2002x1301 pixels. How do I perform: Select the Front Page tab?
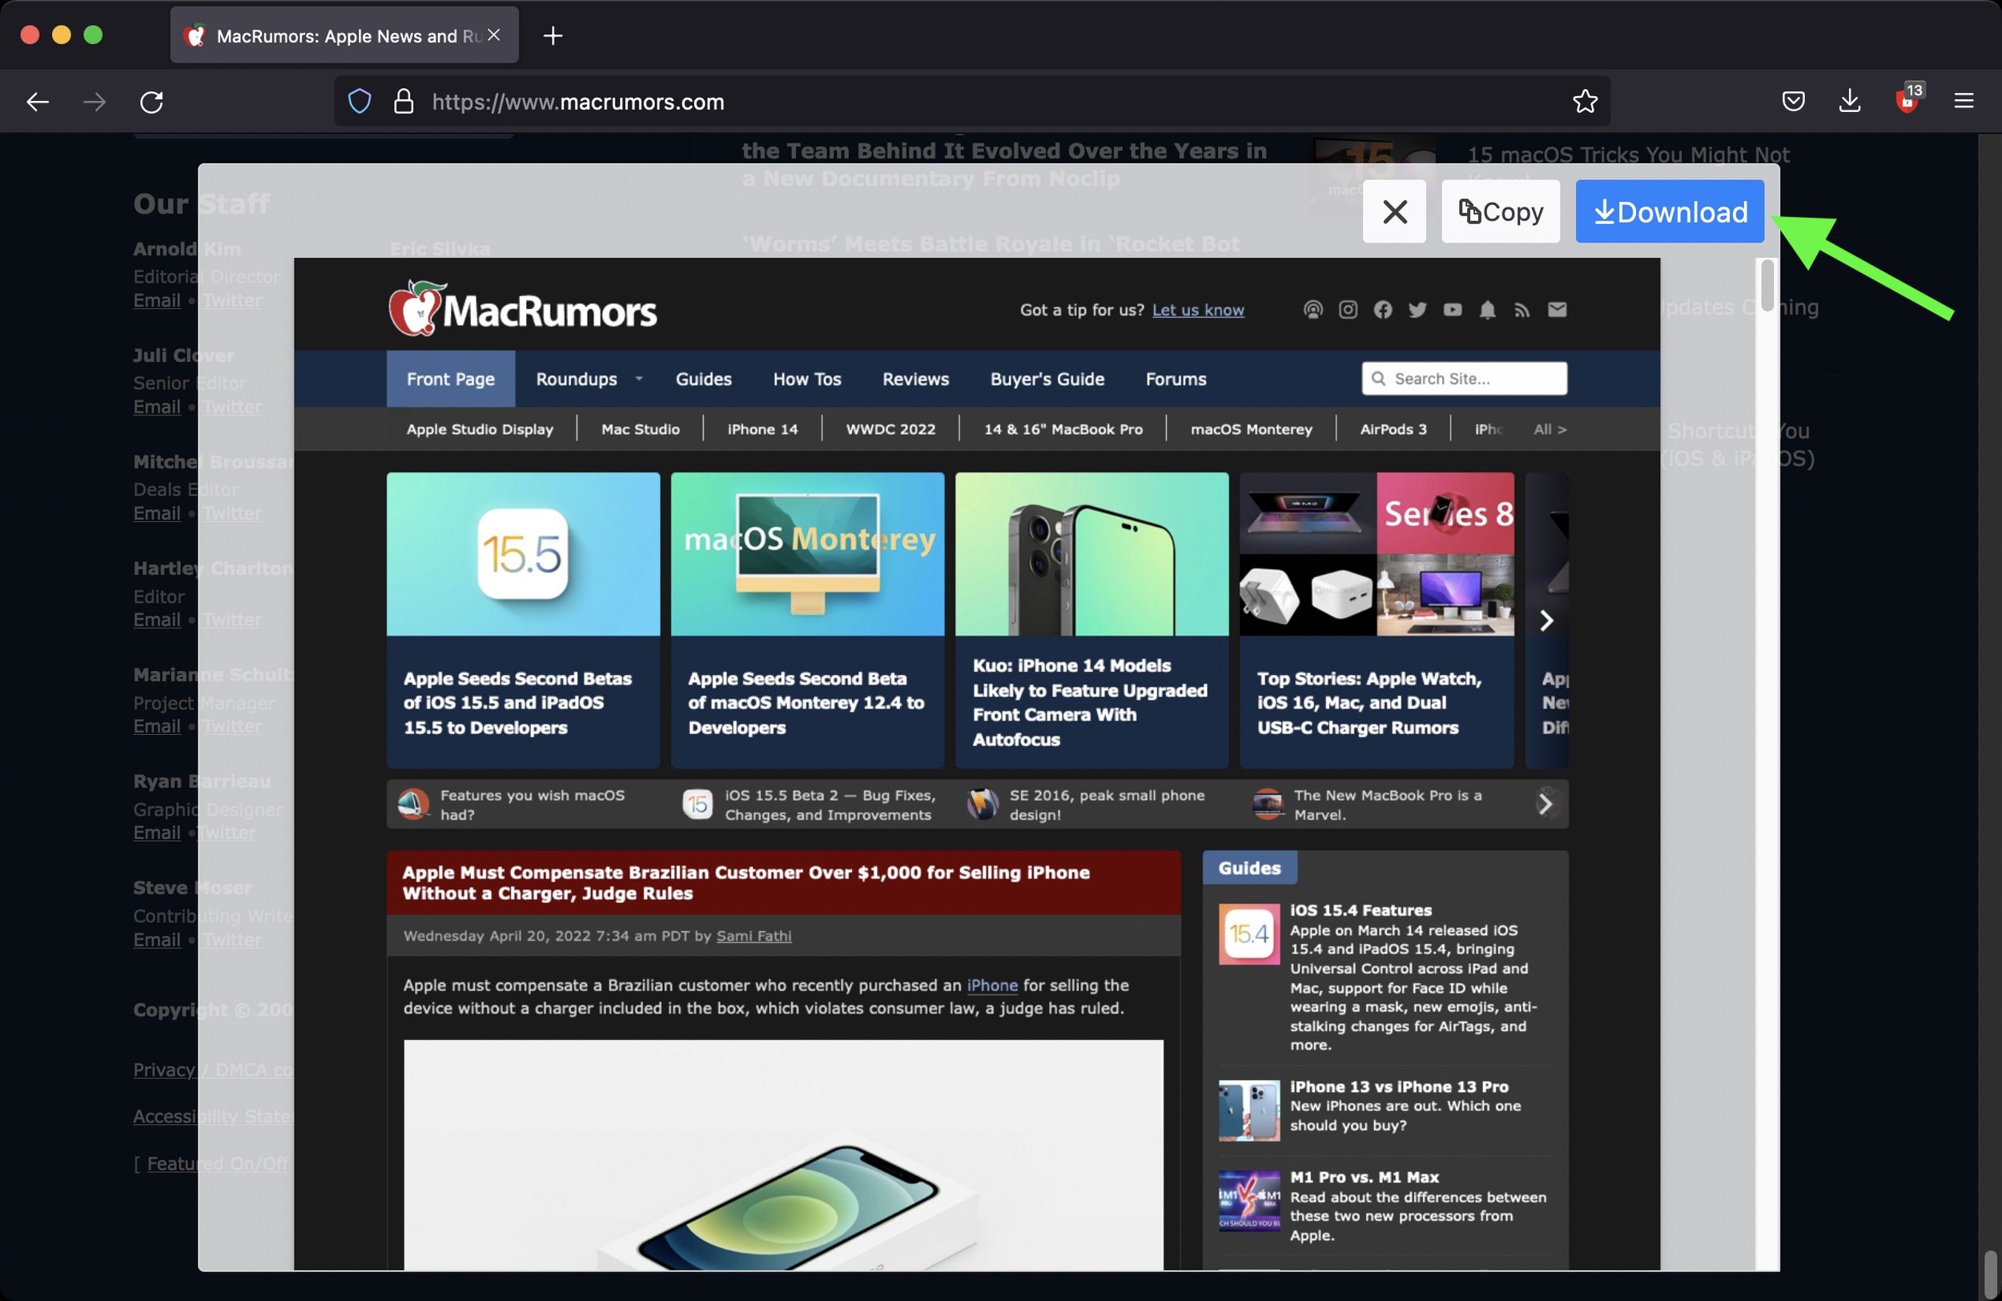pyautogui.click(x=451, y=379)
